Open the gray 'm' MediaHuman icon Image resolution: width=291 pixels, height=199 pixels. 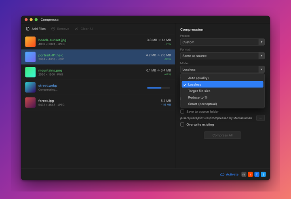tap(244, 174)
